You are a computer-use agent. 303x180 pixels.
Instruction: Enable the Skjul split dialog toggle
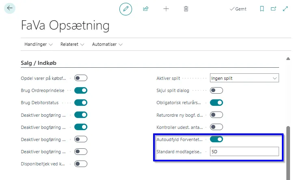(216, 90)
